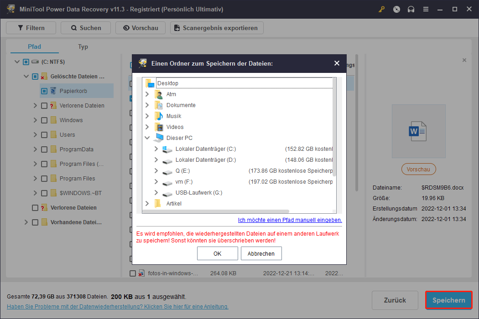Toggle the Gelöschte Dateien checkbox
The width and height of the screenshot is (479, 319).
pos(35,77)
